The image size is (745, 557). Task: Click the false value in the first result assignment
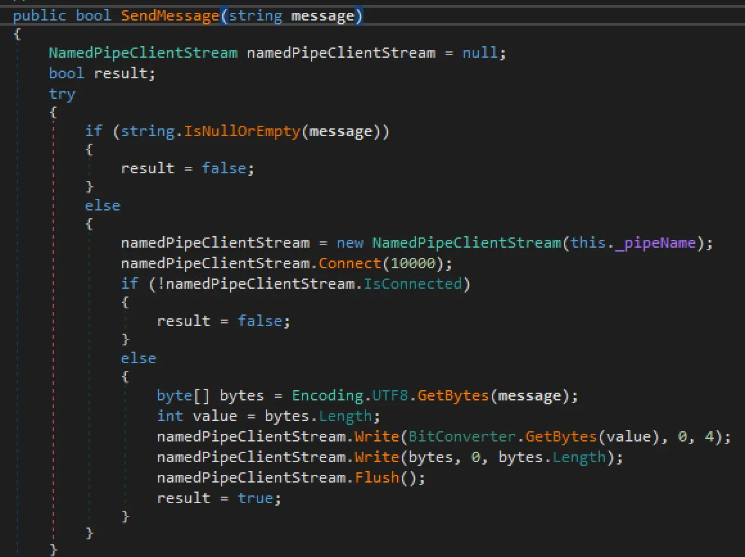(x=225, y=167)
